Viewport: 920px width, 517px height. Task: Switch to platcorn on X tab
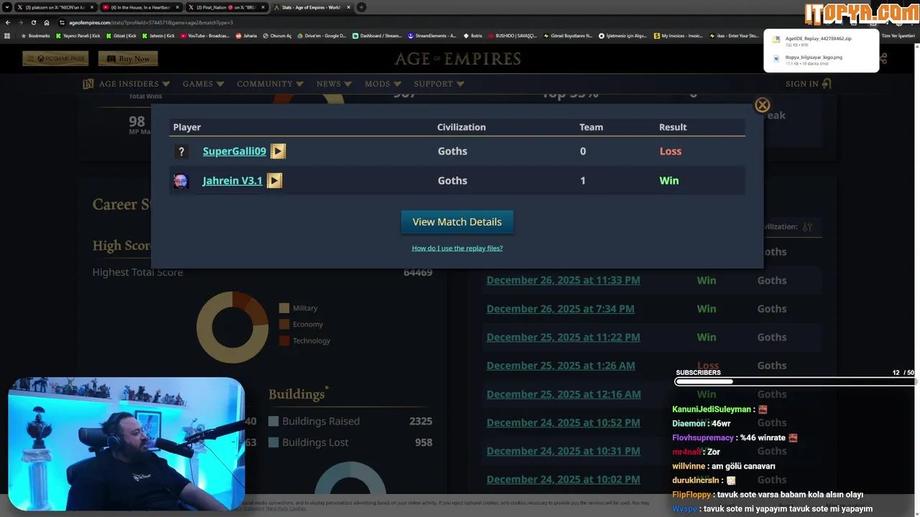point(55,7)
